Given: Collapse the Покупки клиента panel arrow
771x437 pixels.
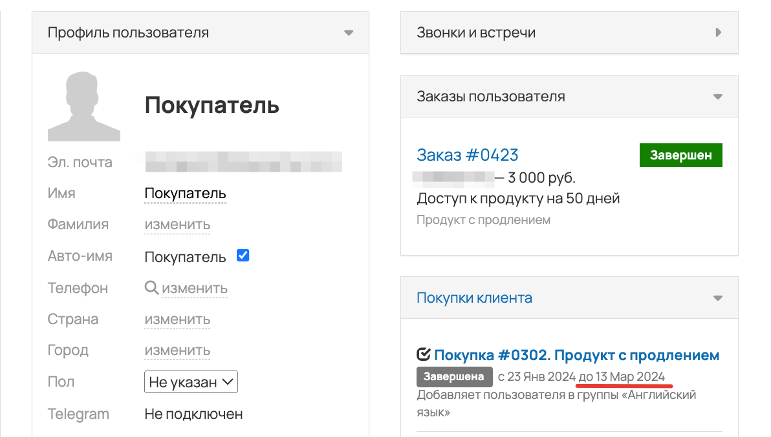Looking at the screenshot, I should coord(718,298).
